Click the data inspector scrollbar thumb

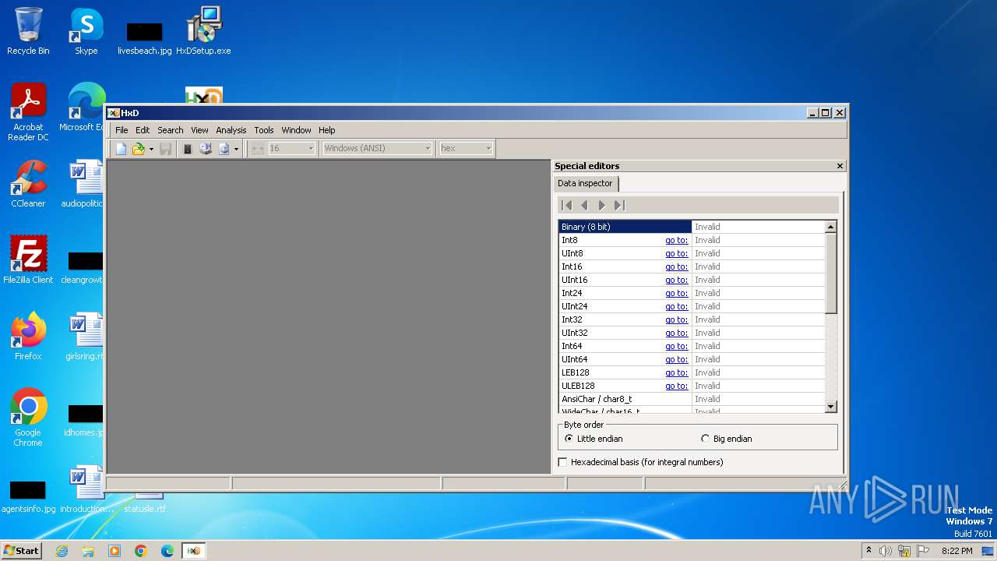[830, 273]
